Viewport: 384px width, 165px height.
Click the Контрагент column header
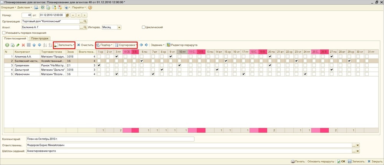click(27, 52)
